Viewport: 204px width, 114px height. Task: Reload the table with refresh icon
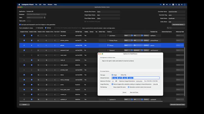click(45, 18)
